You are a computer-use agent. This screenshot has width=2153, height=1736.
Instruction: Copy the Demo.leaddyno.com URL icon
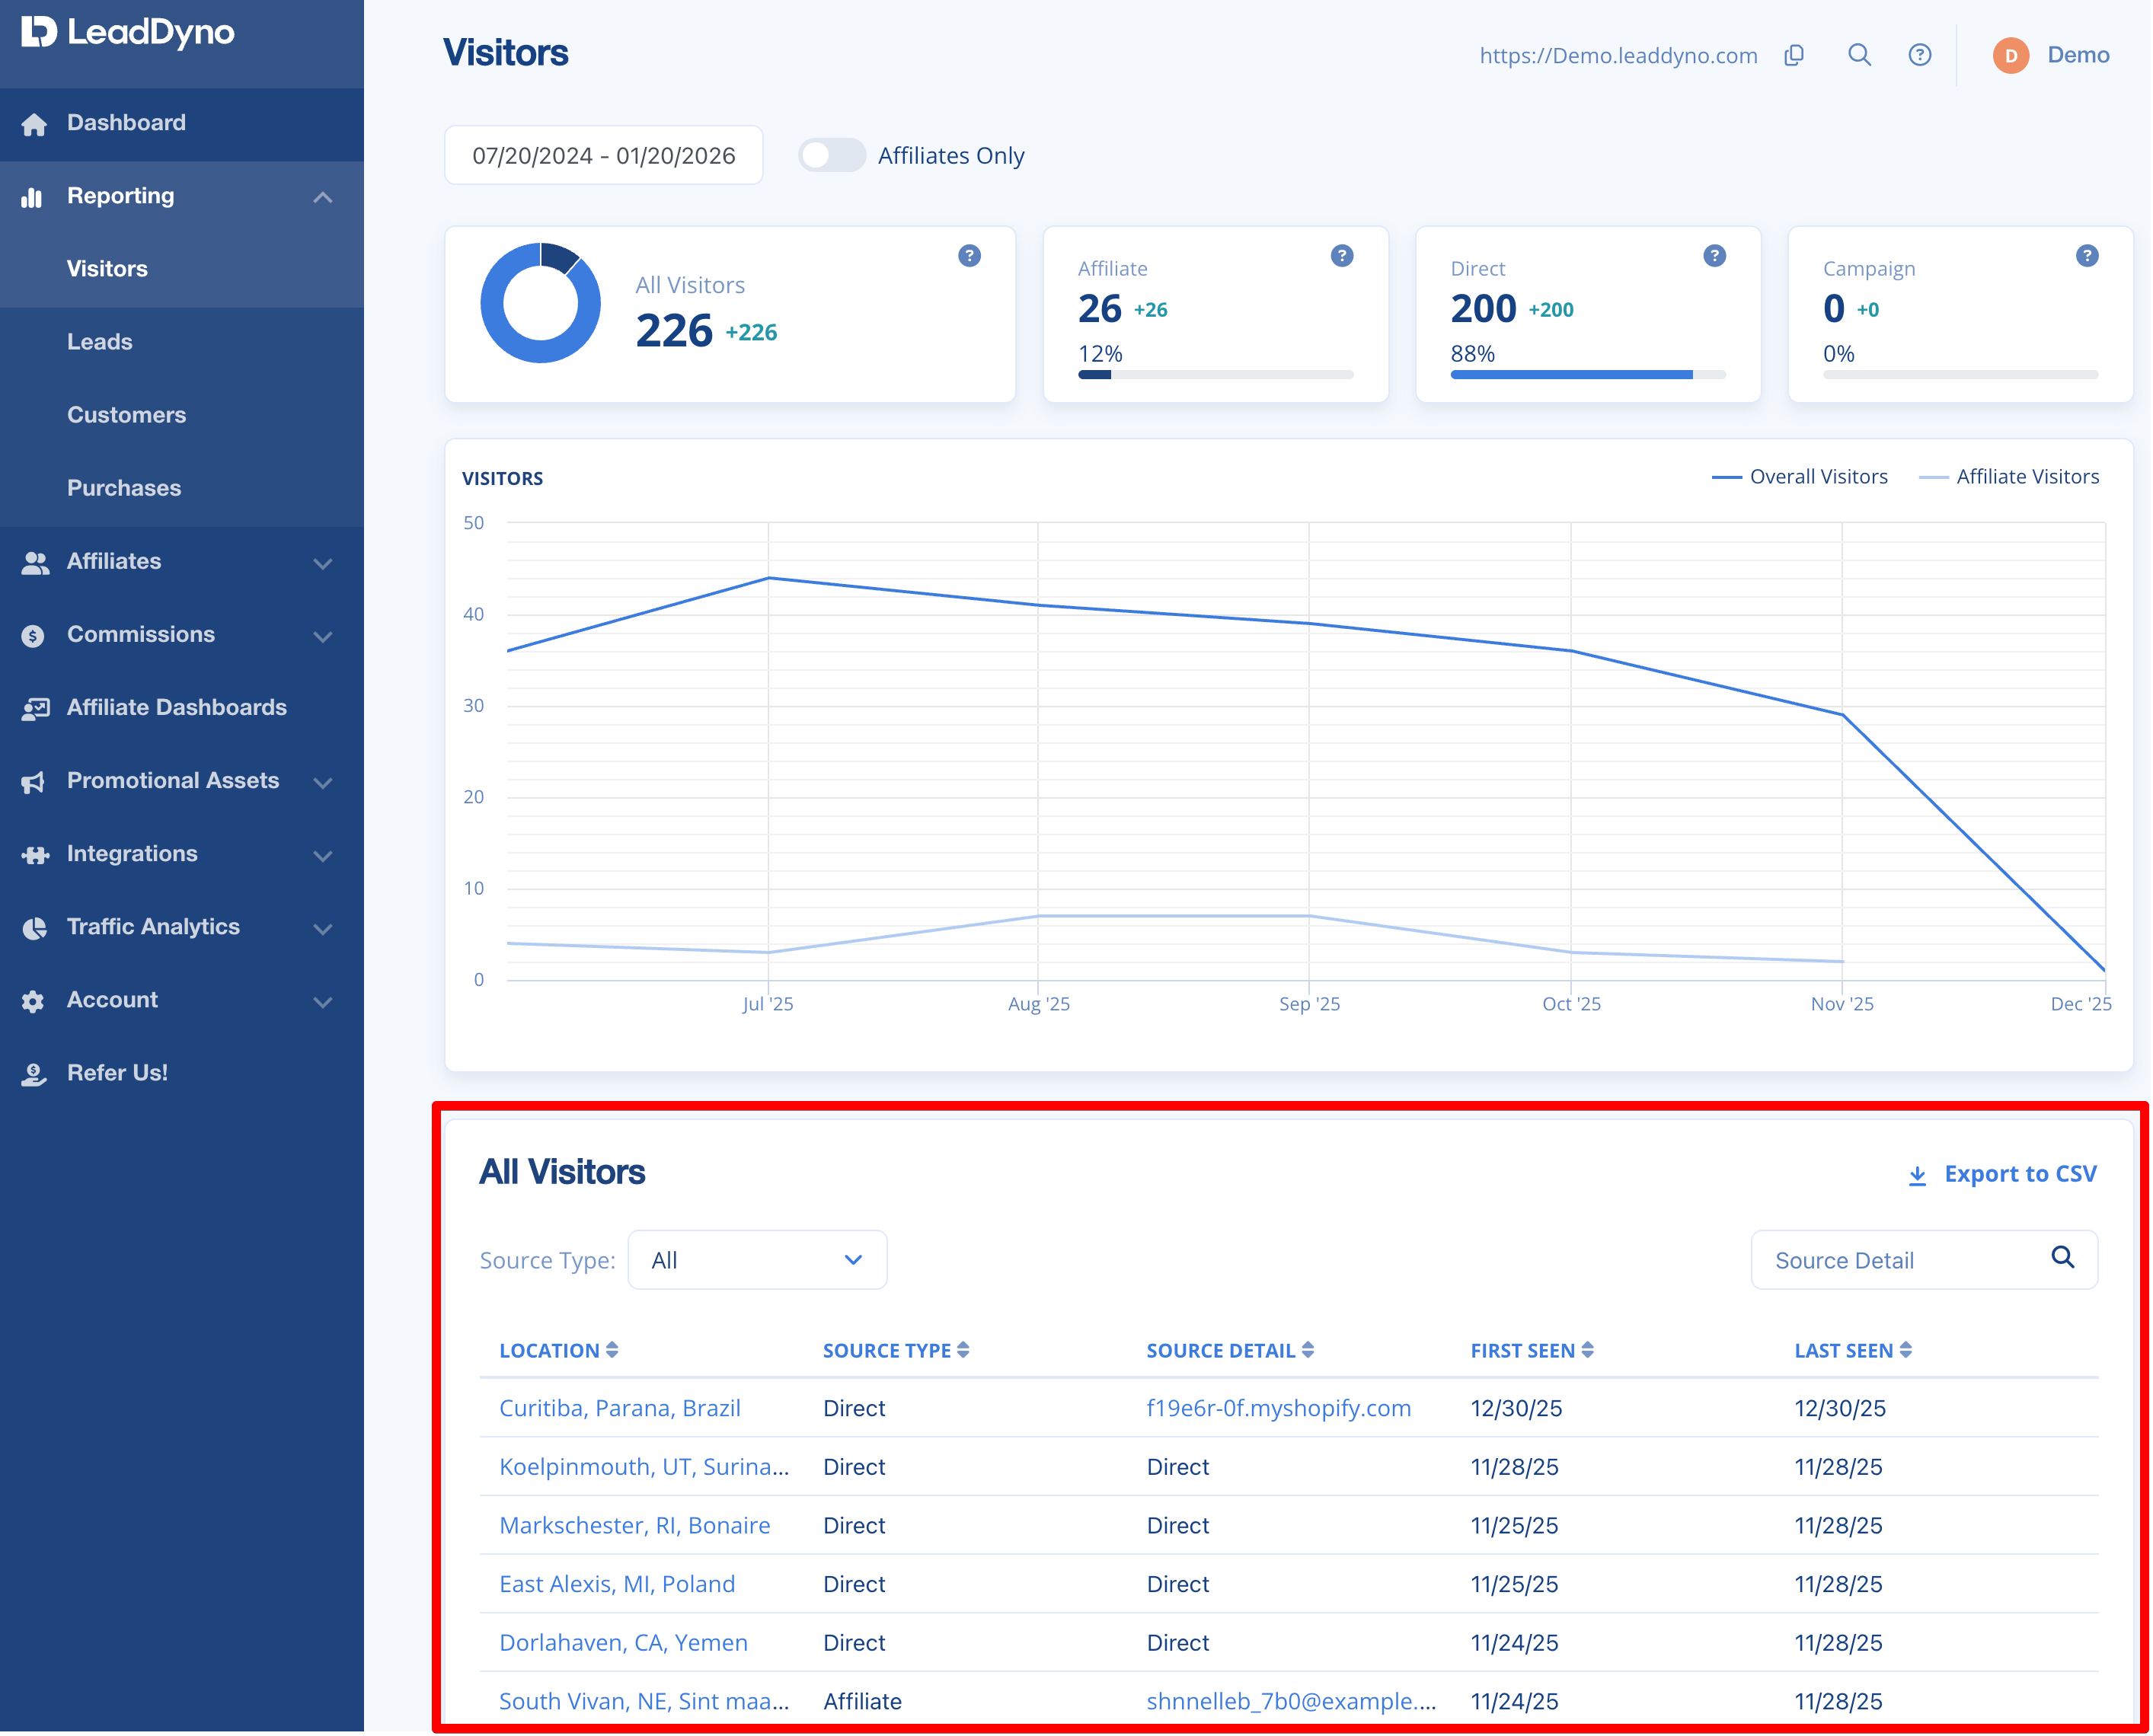click(x=1794, y=55)
